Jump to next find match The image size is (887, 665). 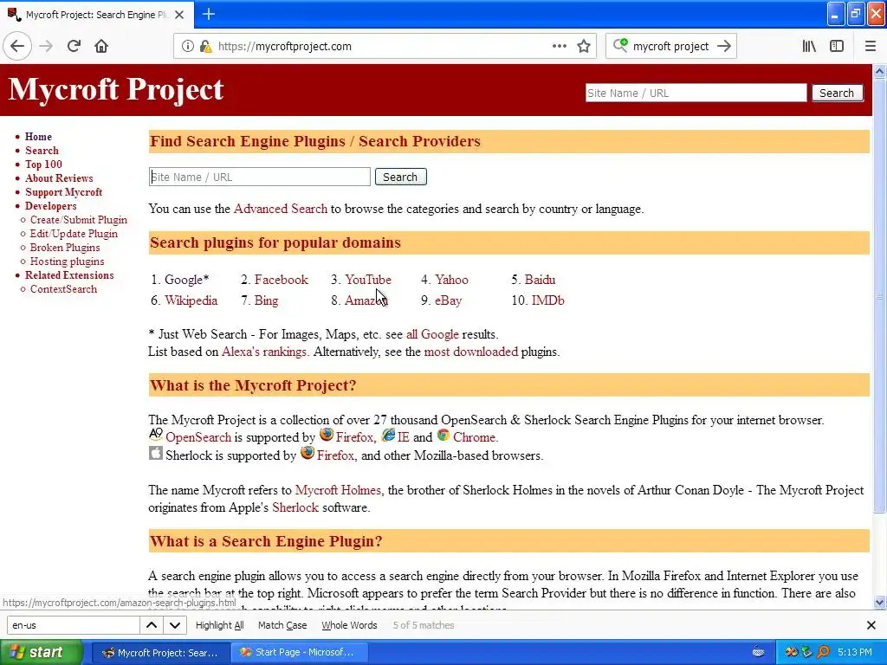(x=175, y=625)
